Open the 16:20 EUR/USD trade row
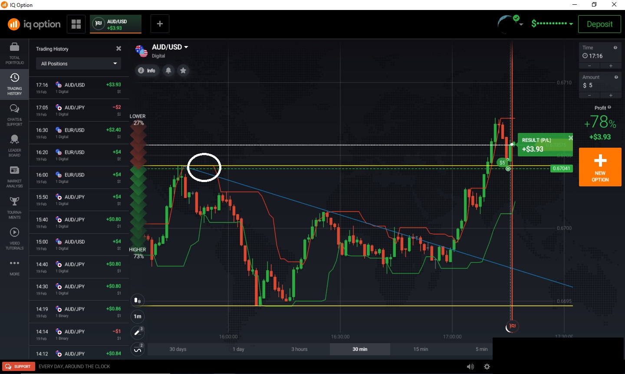 tap(79, 156)
